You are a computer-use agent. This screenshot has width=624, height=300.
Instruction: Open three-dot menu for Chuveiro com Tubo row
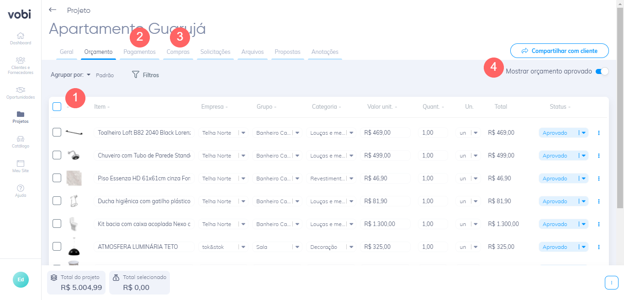point(598,156)
